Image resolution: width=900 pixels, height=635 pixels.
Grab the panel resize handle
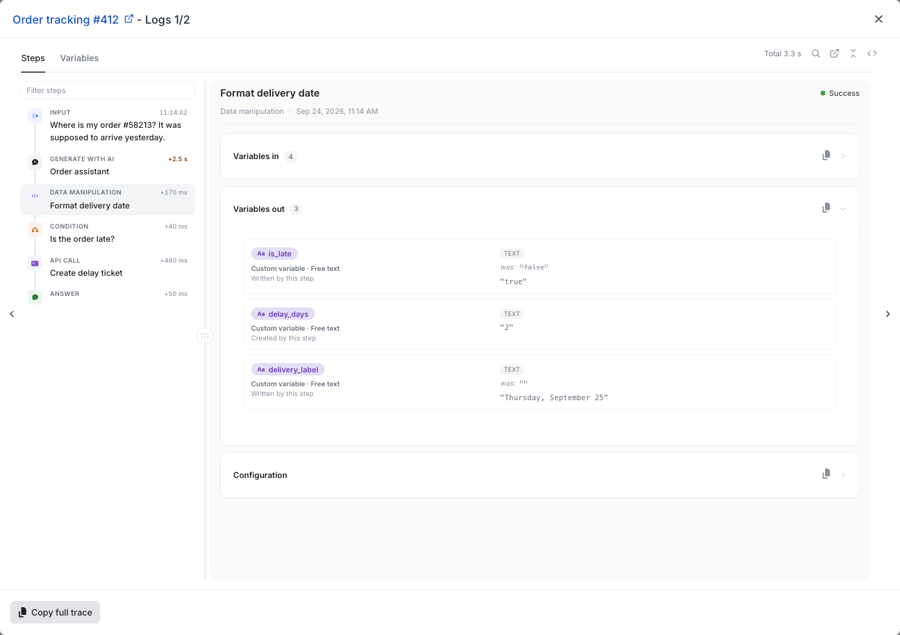tap(205, 336)
